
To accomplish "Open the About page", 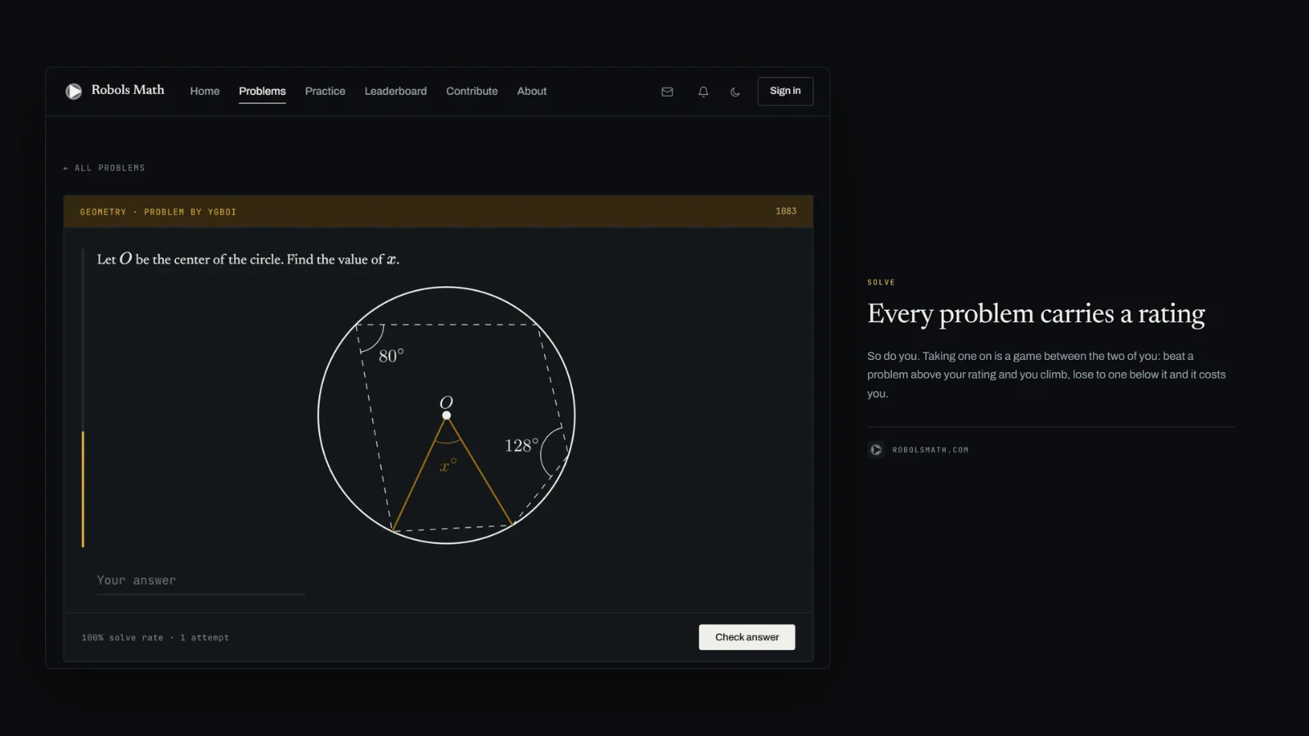I will (532, 91).
